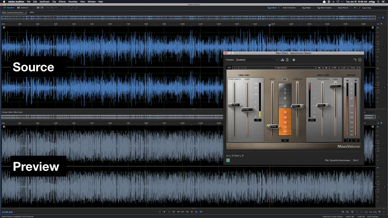Viewport: 388px width, 218px height.
Task: Open the Presets dropdown in Rack Effect
Action: [x=256, y=60]
